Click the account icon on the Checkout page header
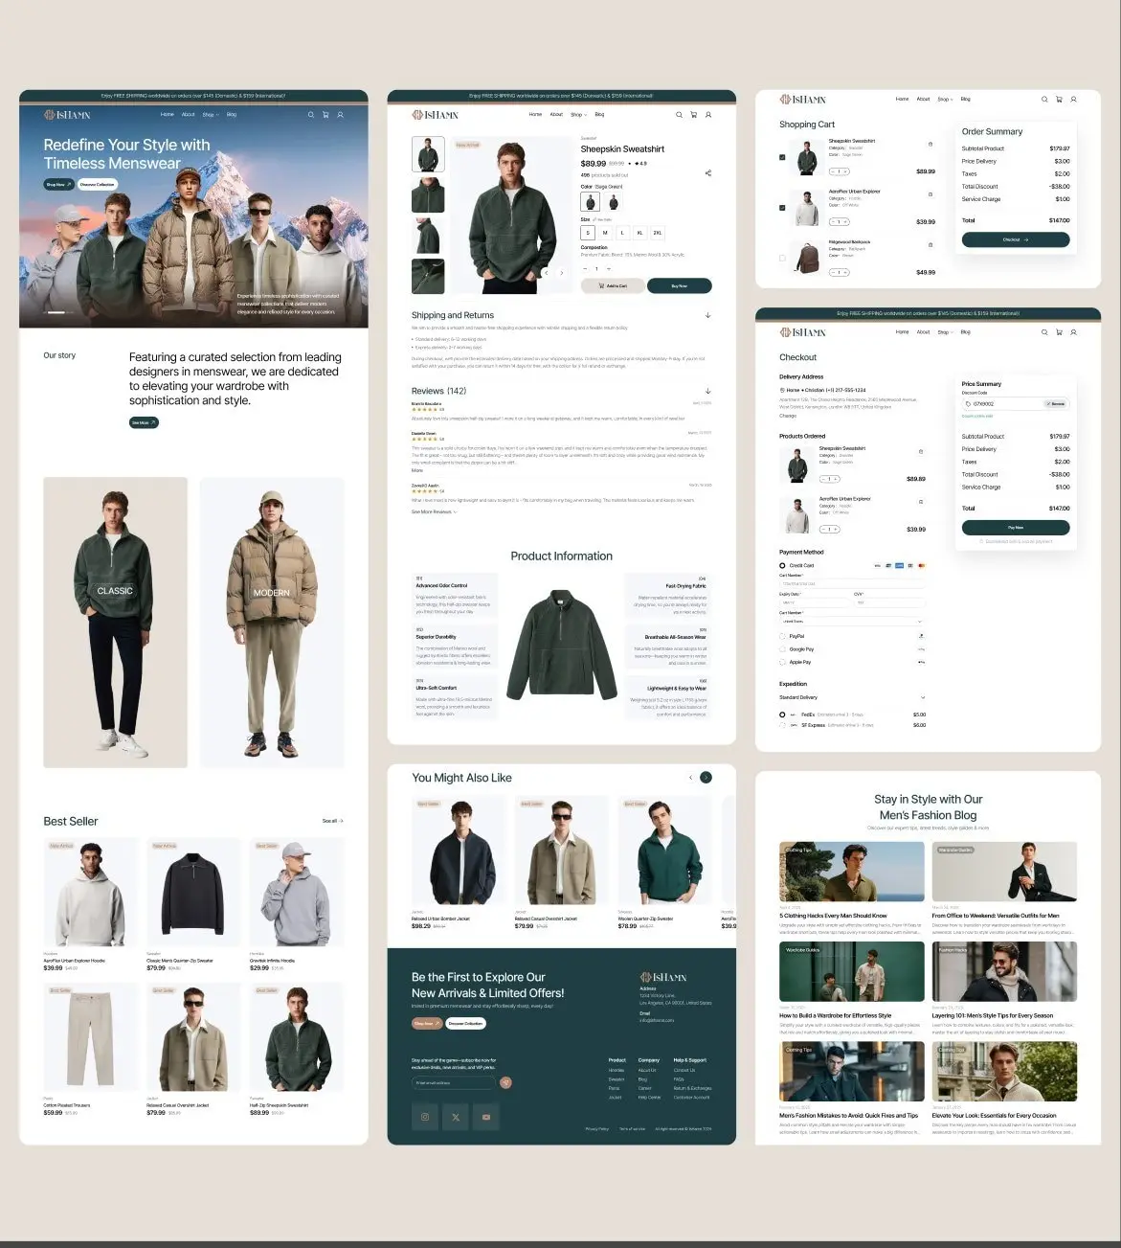 coord(1073,332)
